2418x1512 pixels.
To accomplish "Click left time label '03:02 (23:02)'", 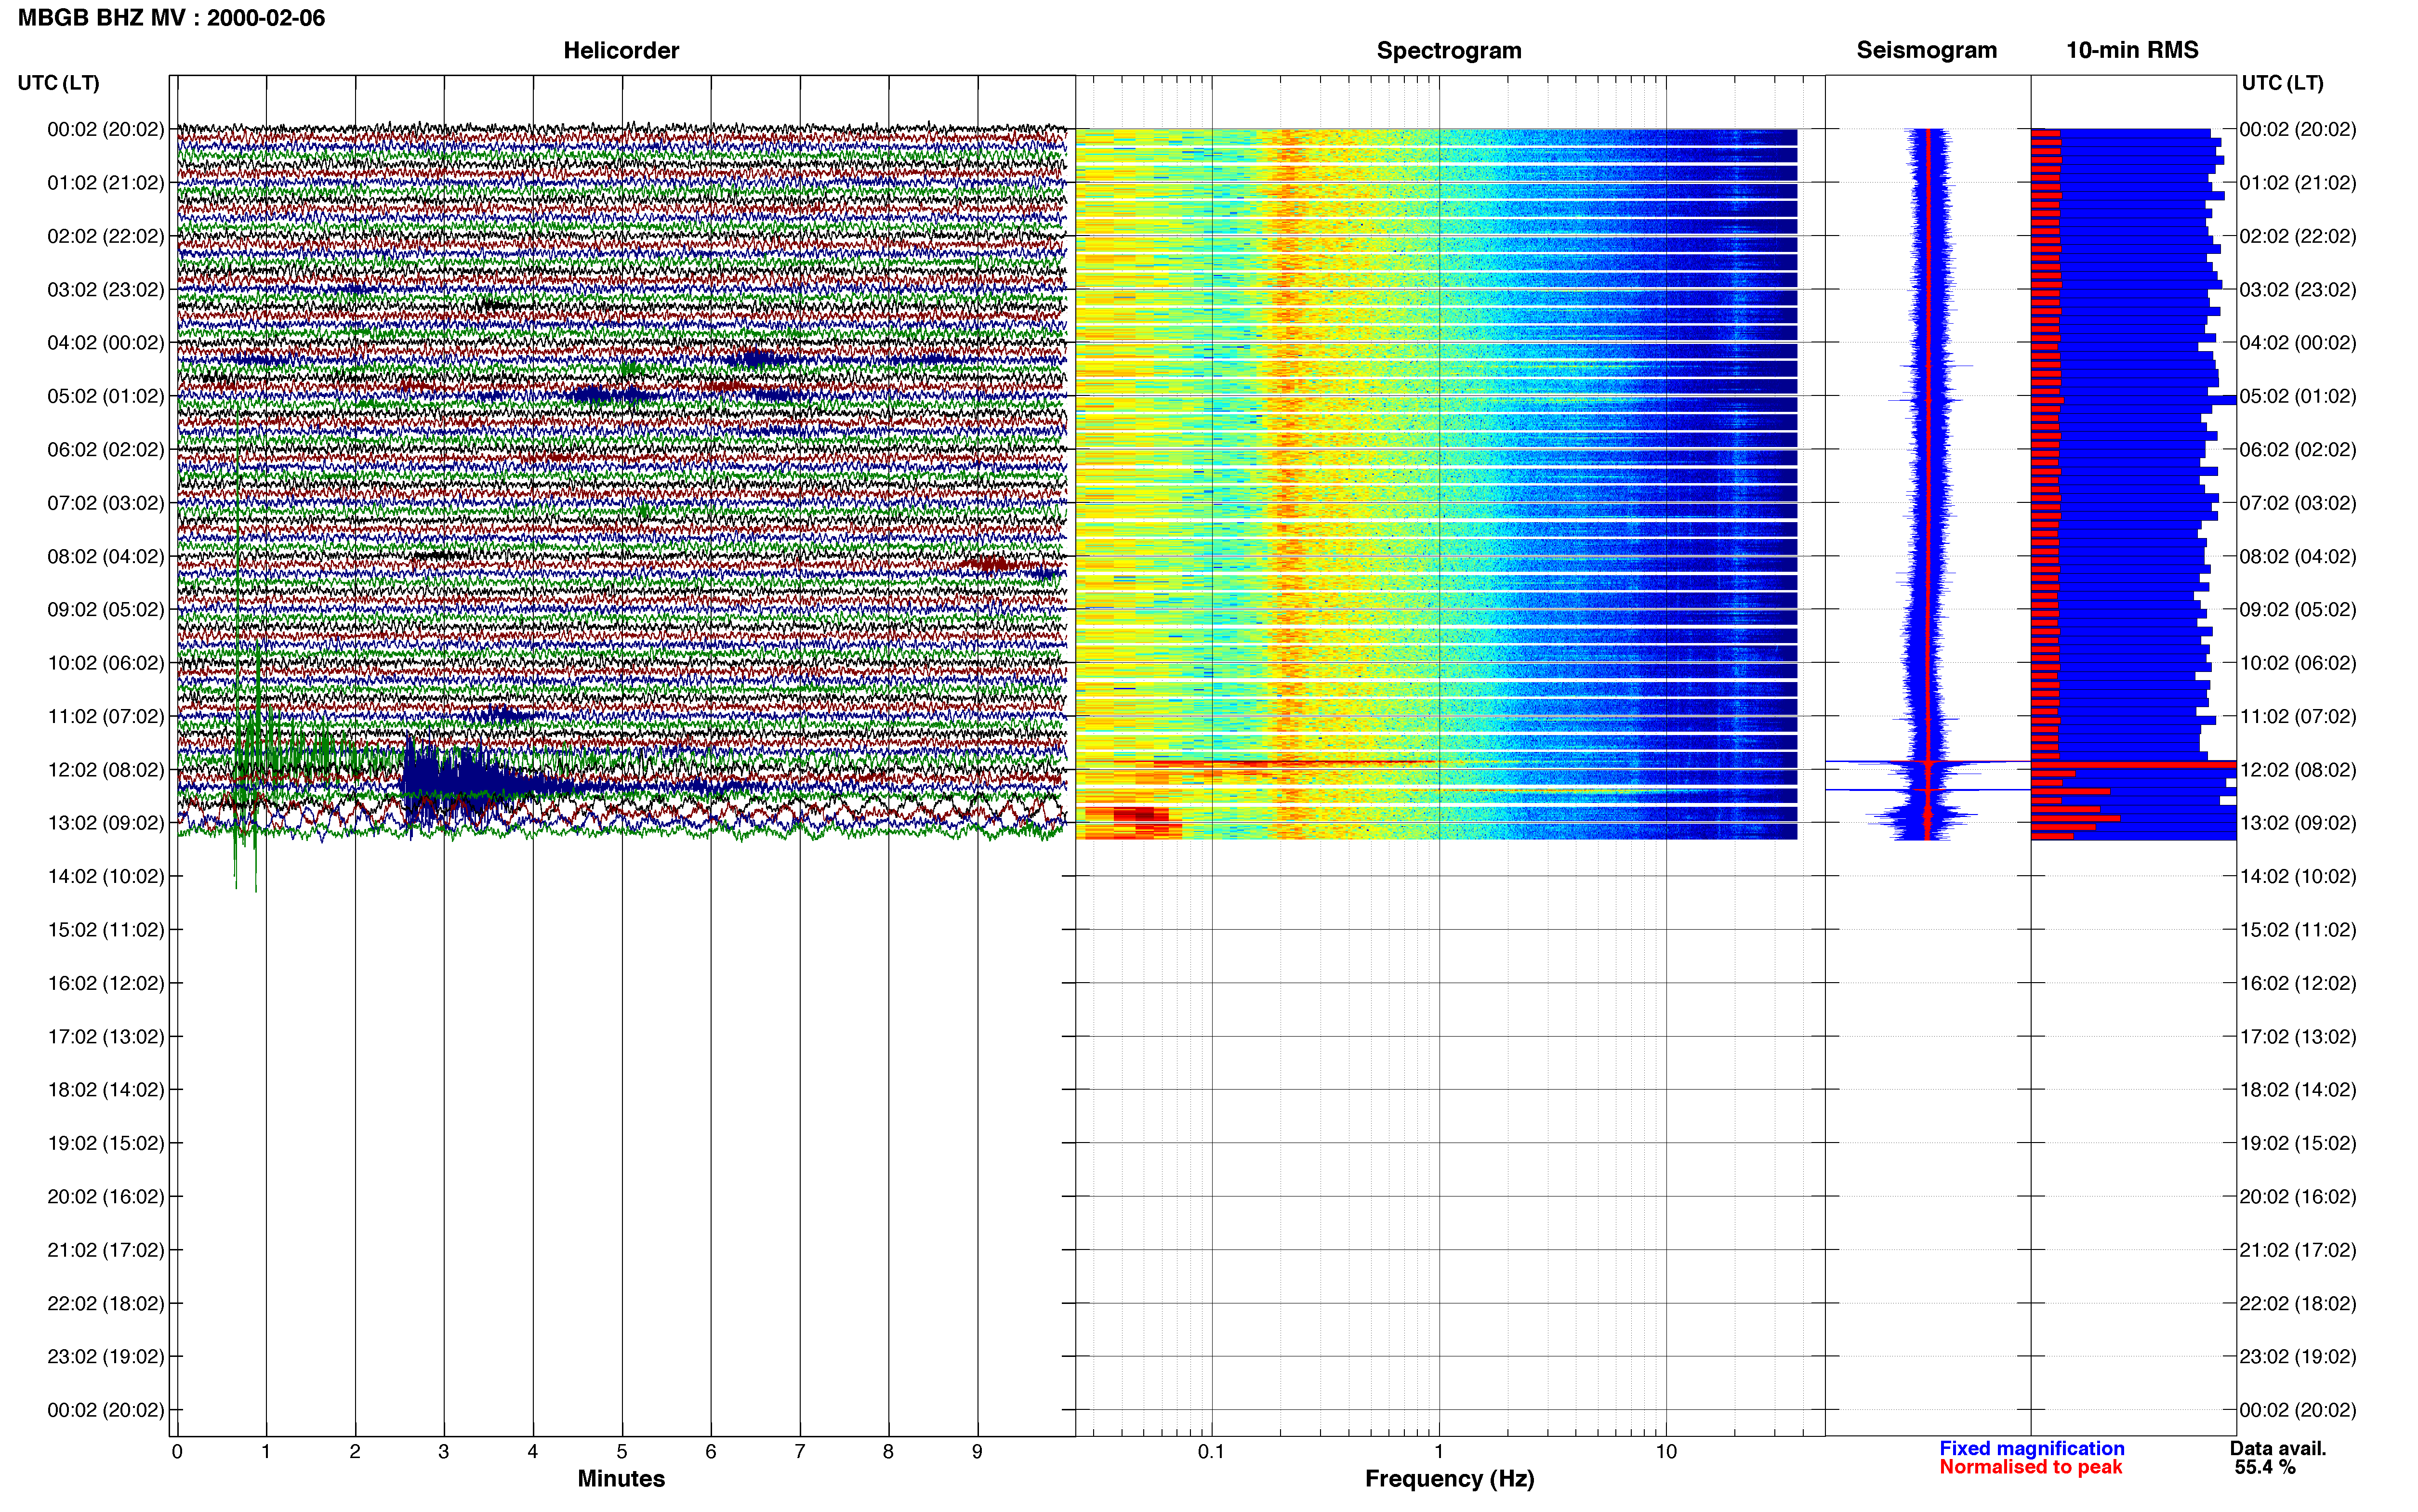I will pos(105,290).
